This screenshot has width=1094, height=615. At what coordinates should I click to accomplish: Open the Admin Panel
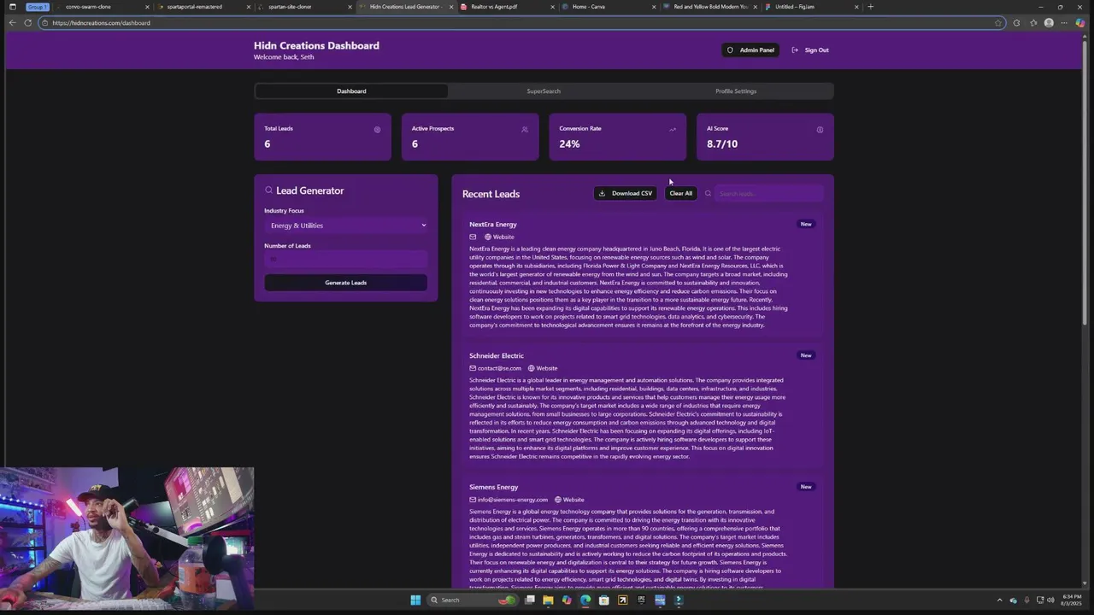pyautogui.click(x=750, y=50)
